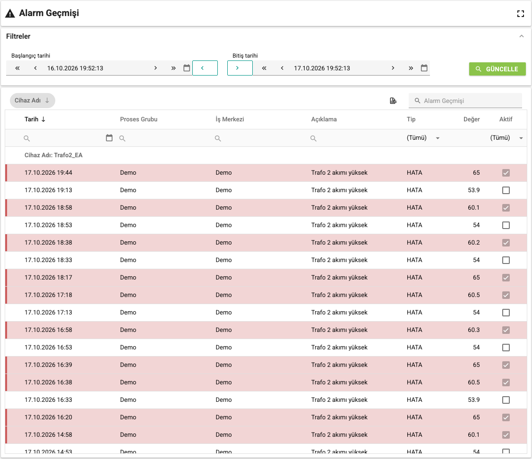The image size is (532, 459).
Task: Click the green GÜNCELLE button
Action: pyautogui.click(x=498, y=69)
